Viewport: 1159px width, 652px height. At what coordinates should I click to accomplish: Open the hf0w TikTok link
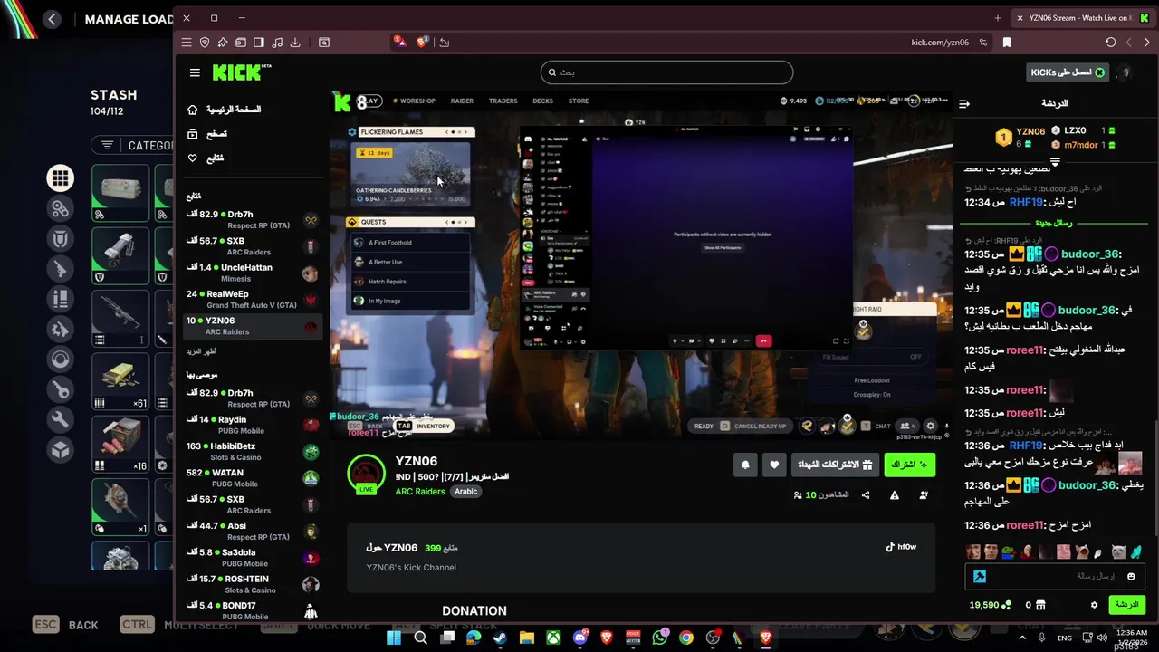pos(901,547)
